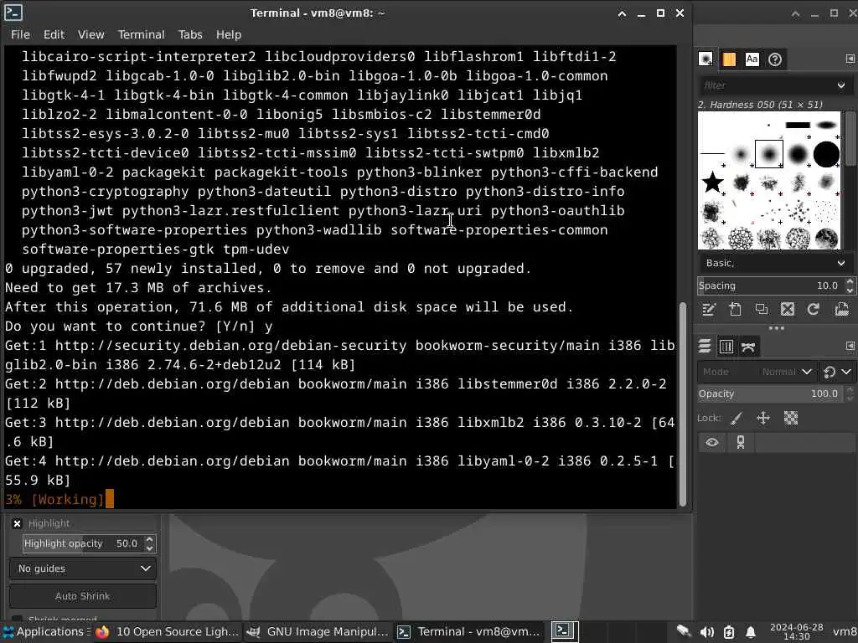Open the View menu in Terminal
Viewport: 858px width, 643px height.
[x=90, y=34]
